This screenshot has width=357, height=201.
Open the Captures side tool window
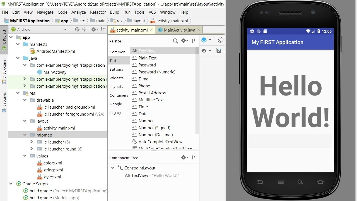pyautogui.click(x=4, y=102)
